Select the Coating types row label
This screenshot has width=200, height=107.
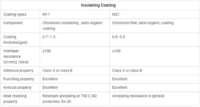click(x=15, y=14)
